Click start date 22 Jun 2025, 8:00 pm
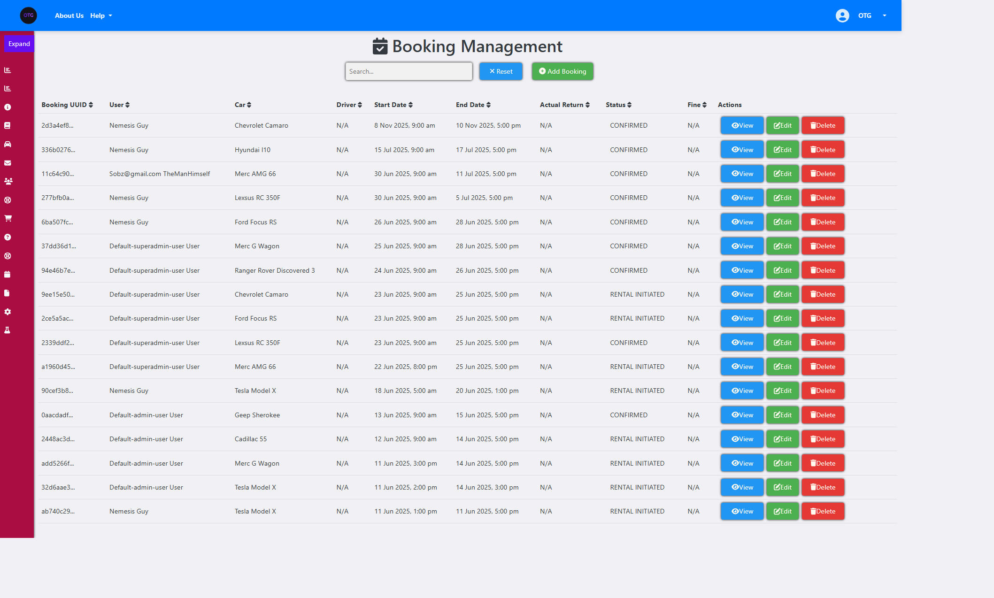This screenshot has width=994, height=598. (406, 367)
